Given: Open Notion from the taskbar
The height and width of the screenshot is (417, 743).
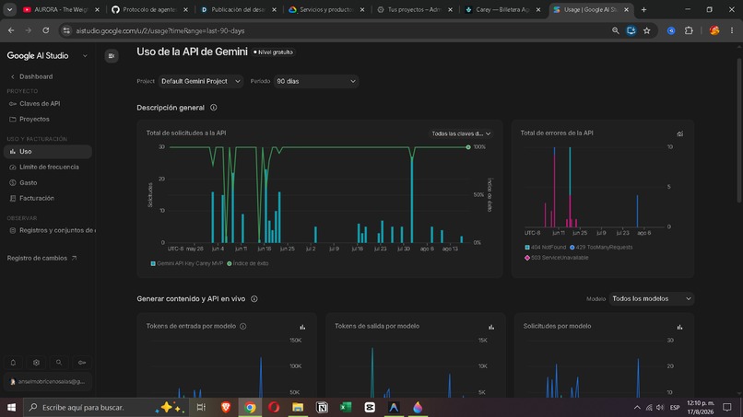Looking at the screenshot, I should [x=322, y=407].
